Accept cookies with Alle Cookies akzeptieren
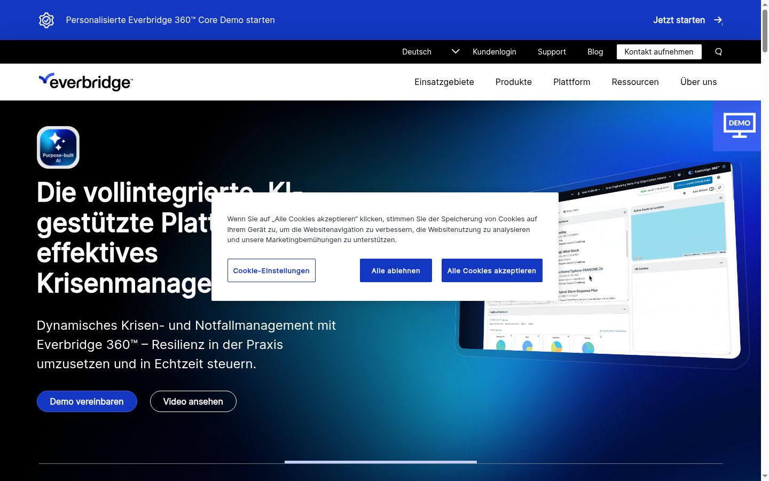769x481 pixels. click(492, 270)
